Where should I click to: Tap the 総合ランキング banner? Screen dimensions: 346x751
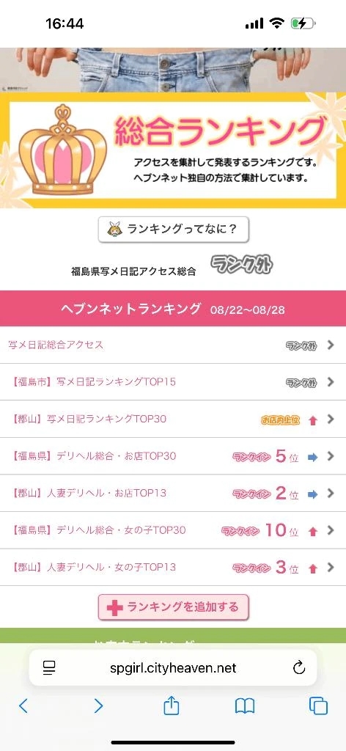coord(173,150)
